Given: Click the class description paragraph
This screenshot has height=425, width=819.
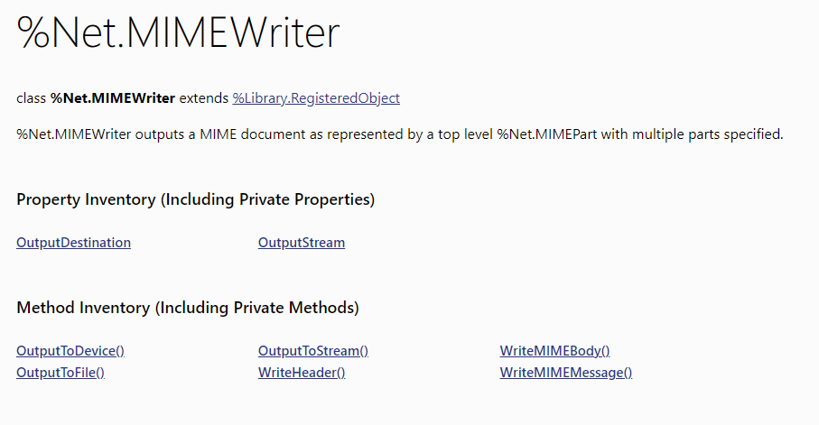Looking at the screenshot, I should point(400,134).
